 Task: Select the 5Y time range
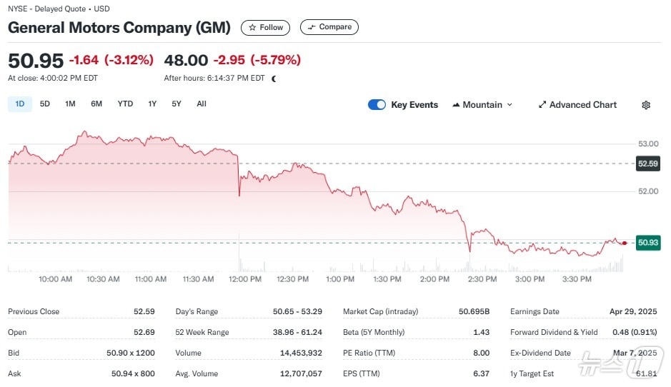[x=177, y=104]
